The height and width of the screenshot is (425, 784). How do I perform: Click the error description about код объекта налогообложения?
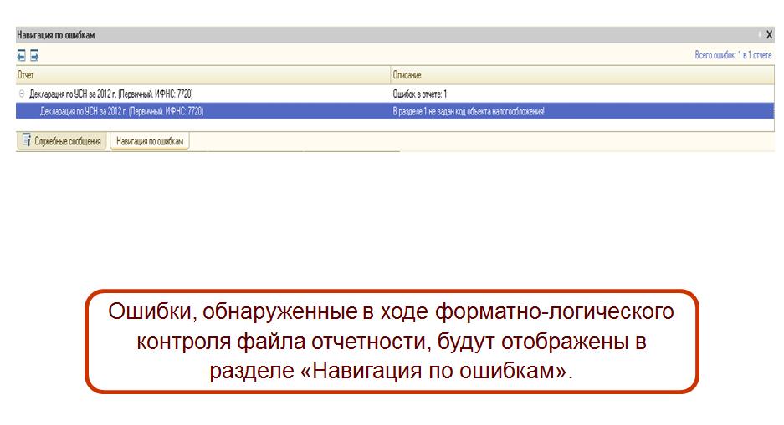click(469, 110)
